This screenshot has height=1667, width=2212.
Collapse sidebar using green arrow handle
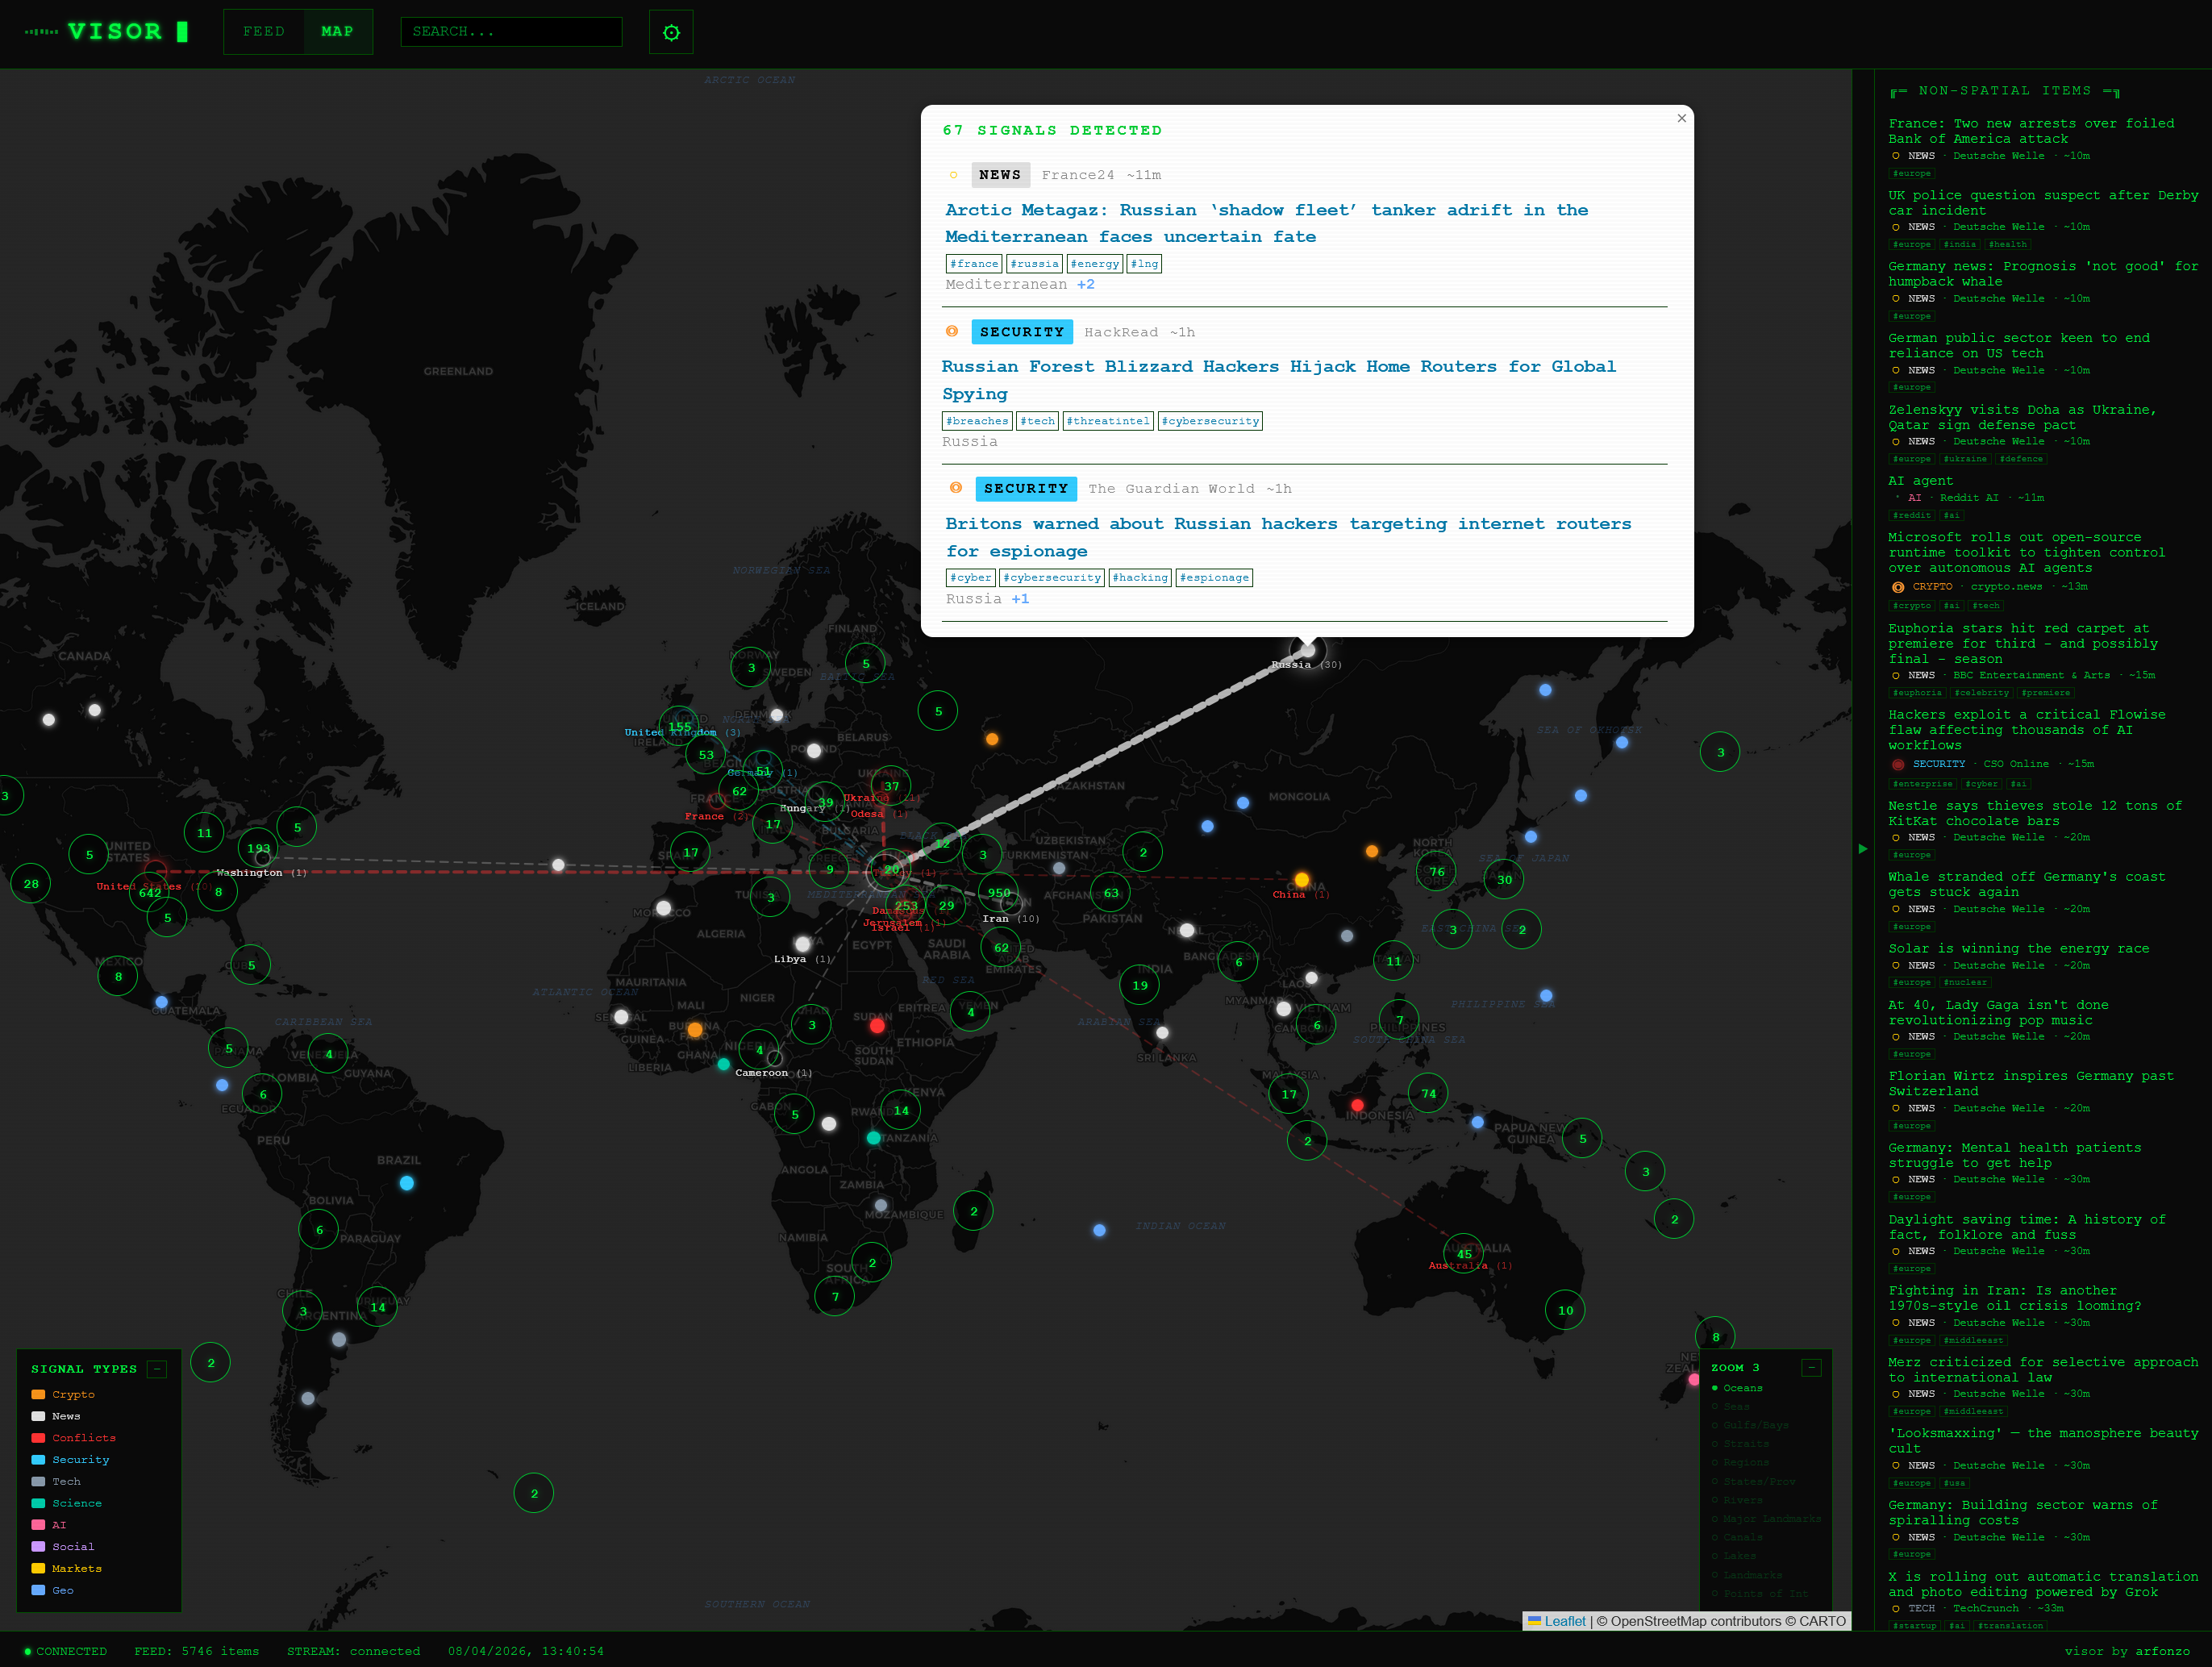1862,848
